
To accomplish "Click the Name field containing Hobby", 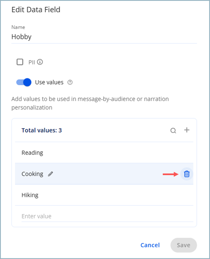I will pos(104,37).
